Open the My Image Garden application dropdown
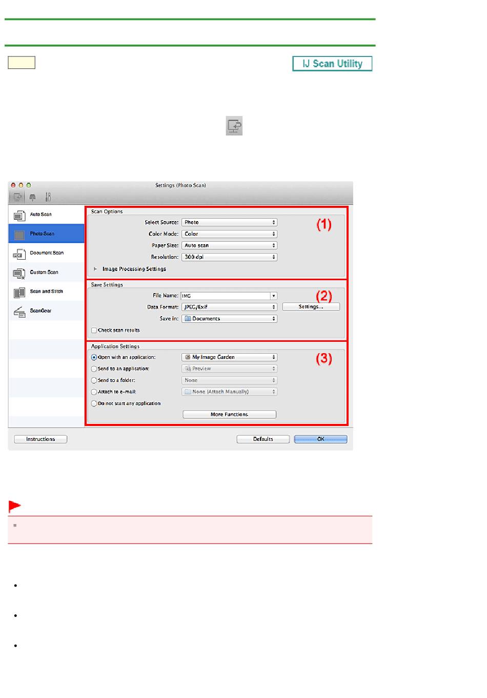487x698 pixels. (x=229, y=357)
